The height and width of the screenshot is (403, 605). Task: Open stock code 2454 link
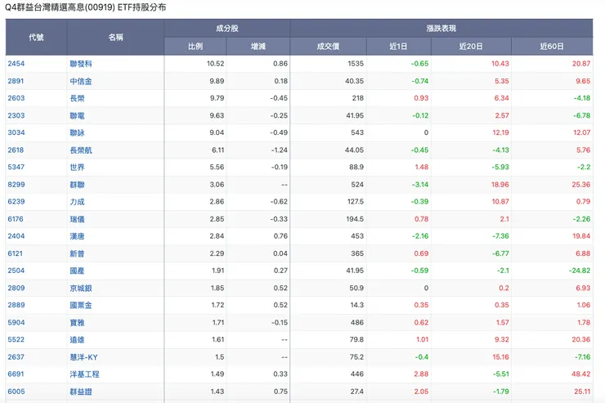coord(16,63)
